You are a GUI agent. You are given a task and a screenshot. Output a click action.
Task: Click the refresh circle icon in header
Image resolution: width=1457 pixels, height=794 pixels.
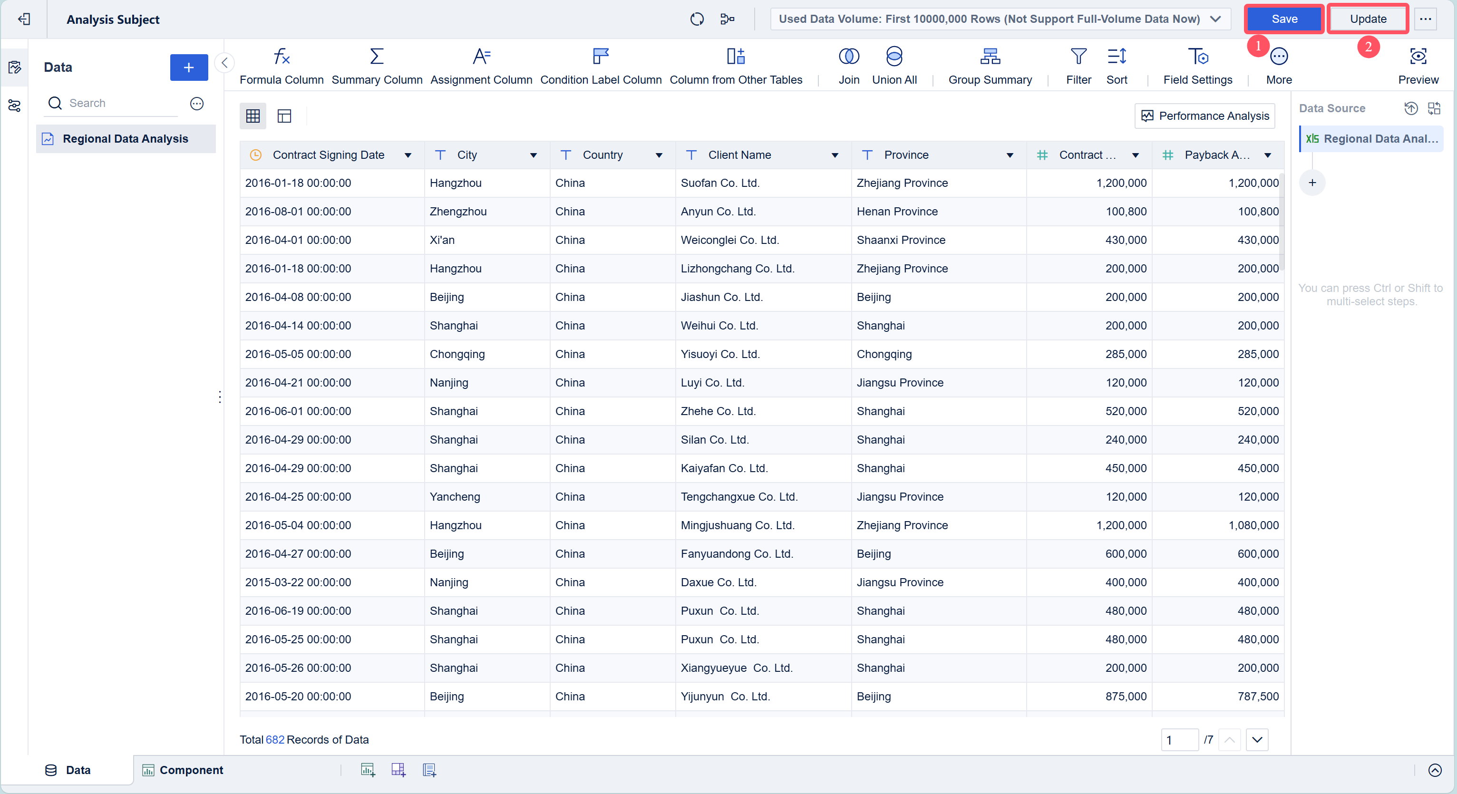[697, 19]
